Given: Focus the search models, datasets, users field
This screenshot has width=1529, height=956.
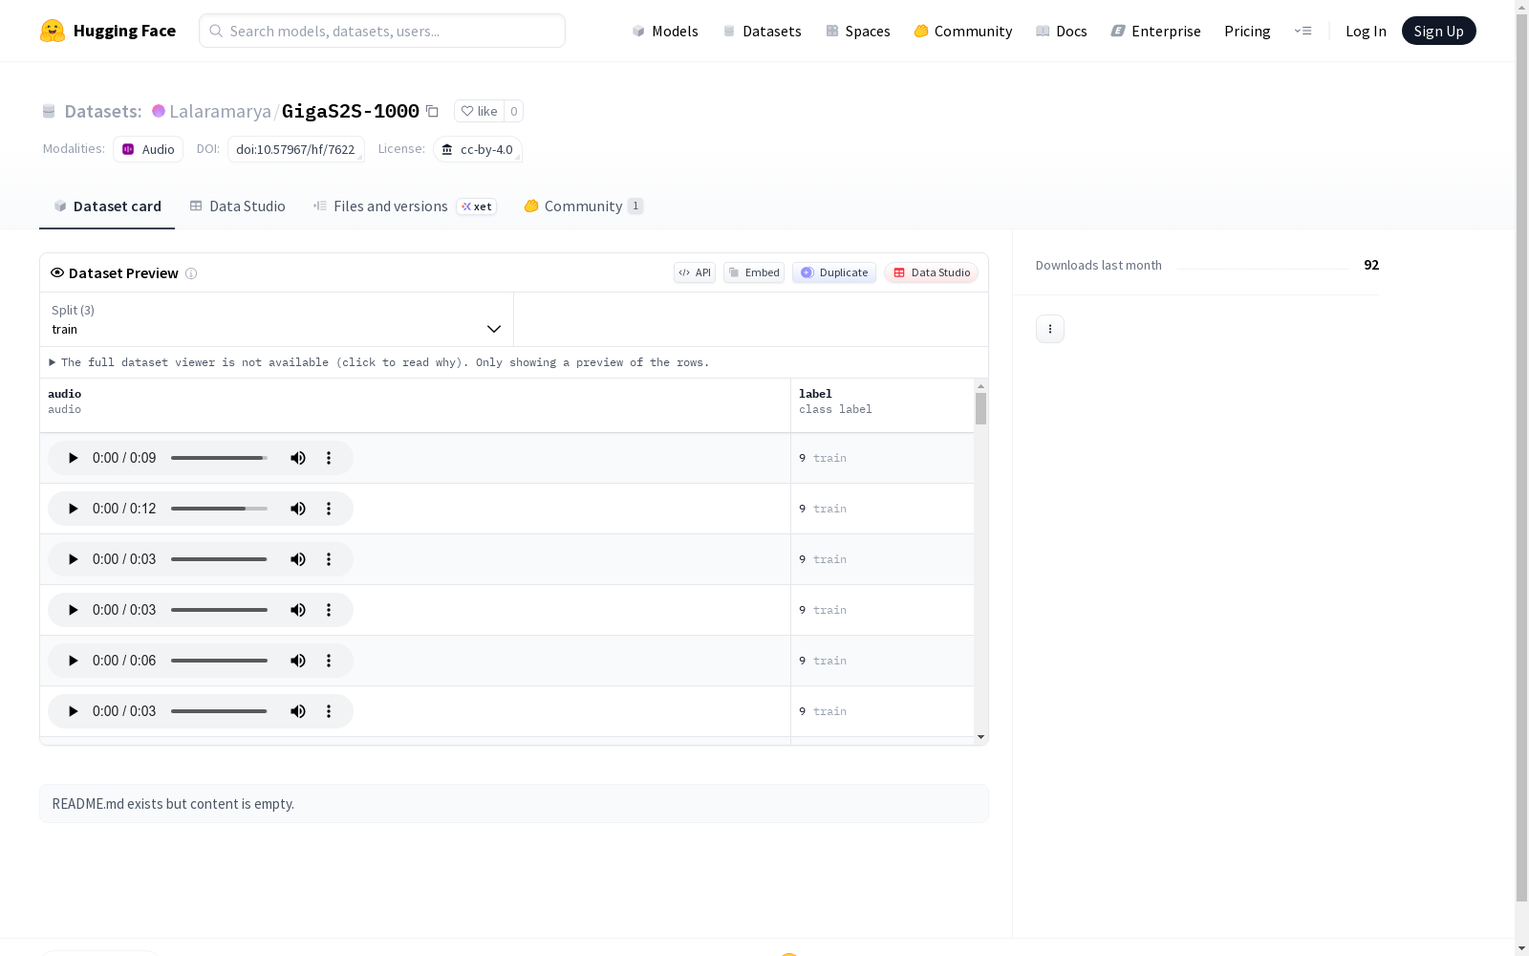Looking at the screenshot, I should (382, 31).
